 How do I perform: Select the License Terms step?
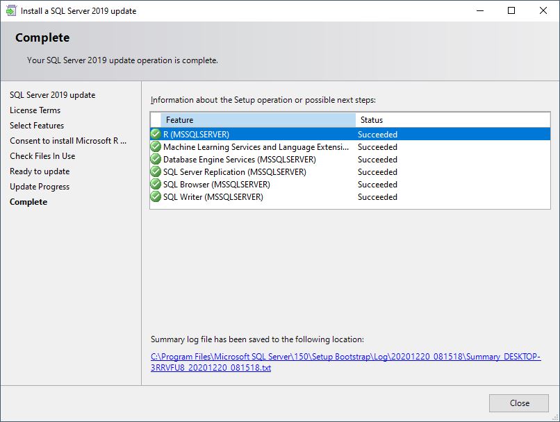pos(35,110)
